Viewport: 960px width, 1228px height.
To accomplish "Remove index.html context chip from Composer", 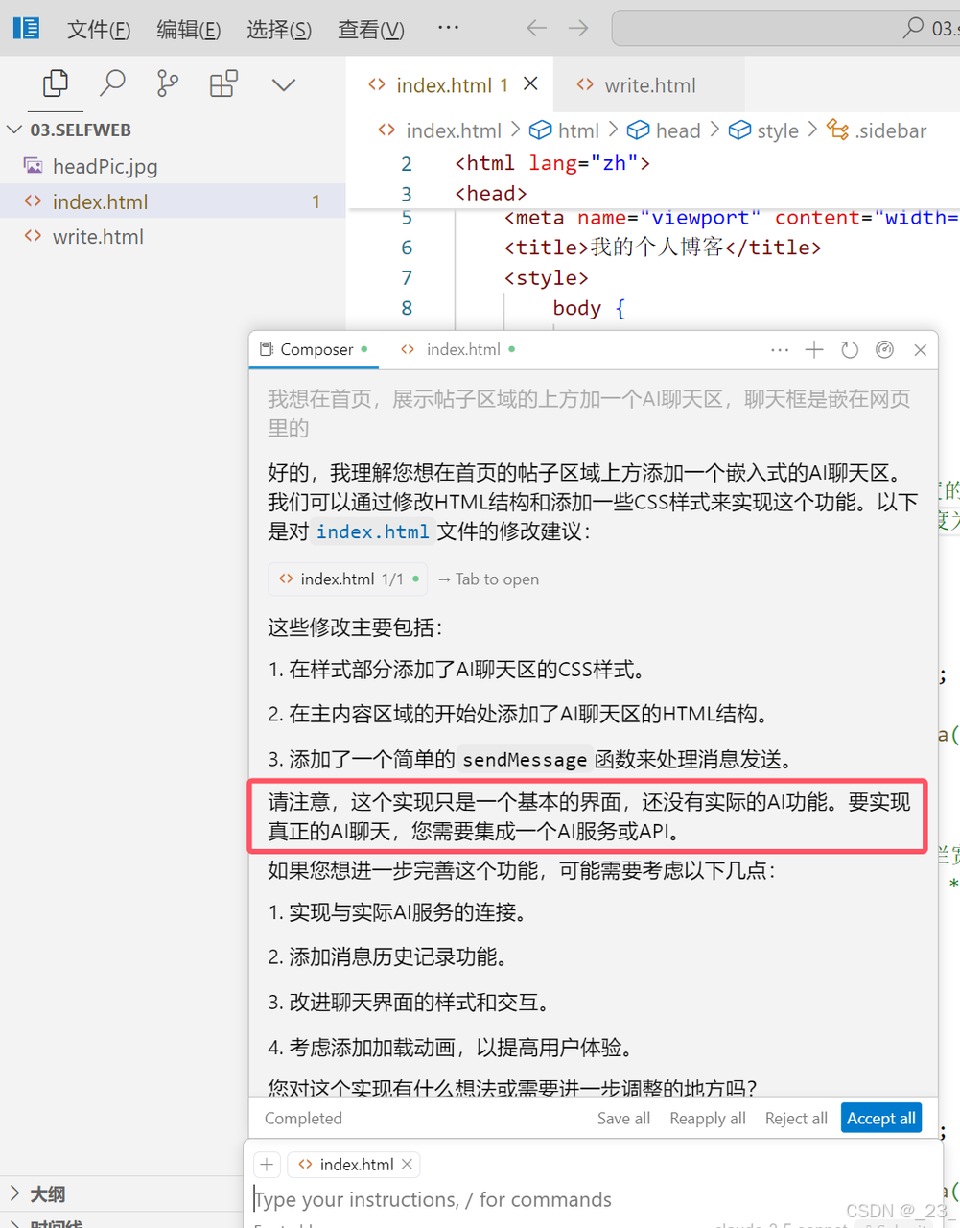I will tap(408, 1165).
